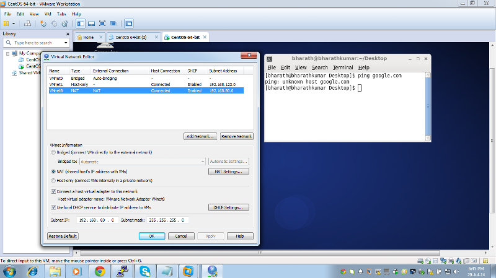Screen dimensions: 496x278
Task: Cancel the Virtual Network Editor dialog
Action: point(181,236)
